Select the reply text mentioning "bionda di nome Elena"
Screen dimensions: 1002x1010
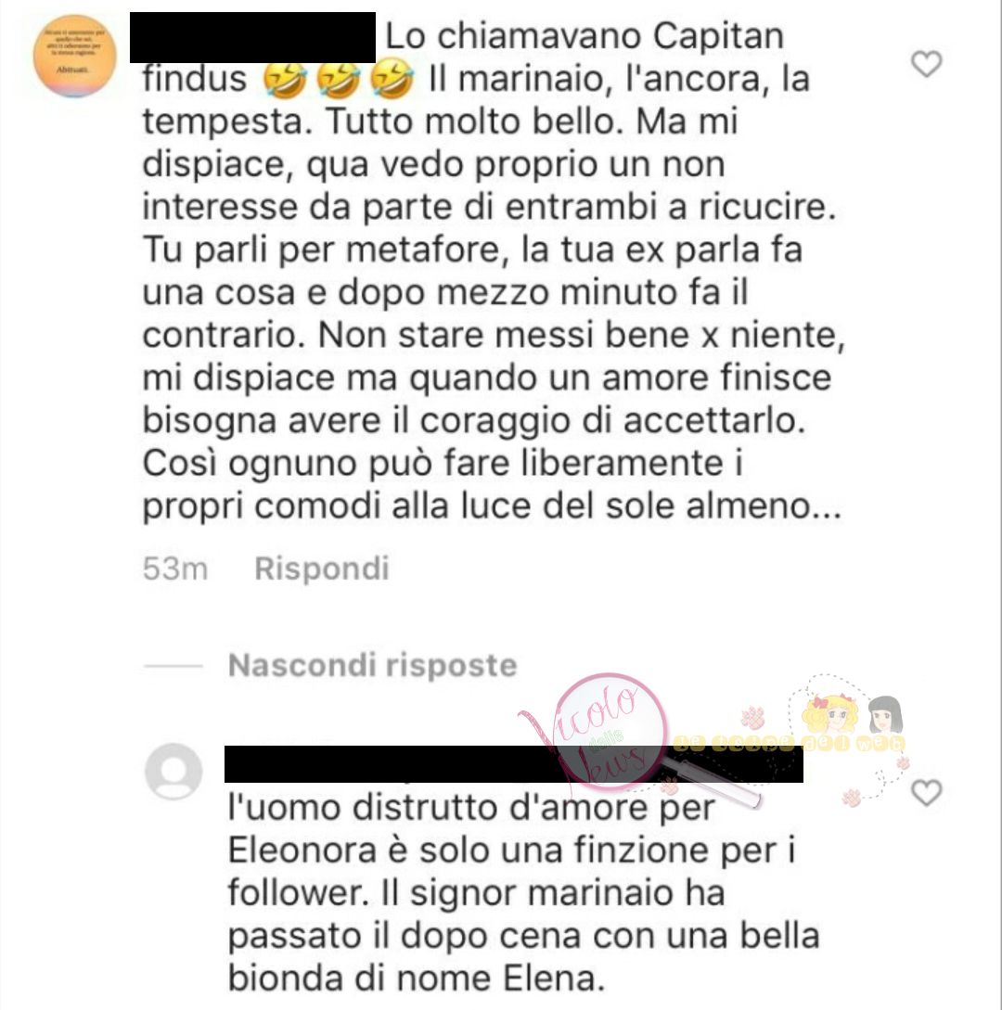[523, 893]
